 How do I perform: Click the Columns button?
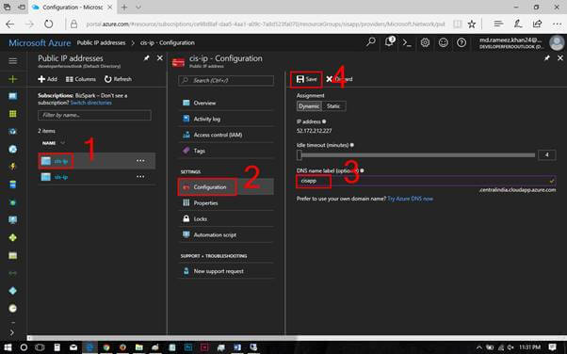point(81,79)
